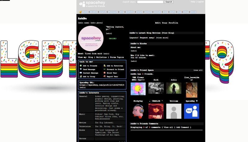This screenshot has width=248, height=142.
Task: Click the edit photo link
Action: tap(97, 23)
